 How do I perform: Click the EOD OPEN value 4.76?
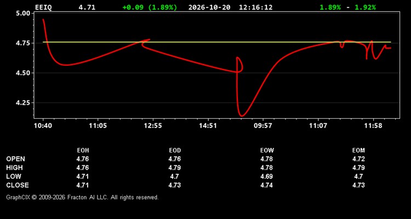click(x=175, y=159)
